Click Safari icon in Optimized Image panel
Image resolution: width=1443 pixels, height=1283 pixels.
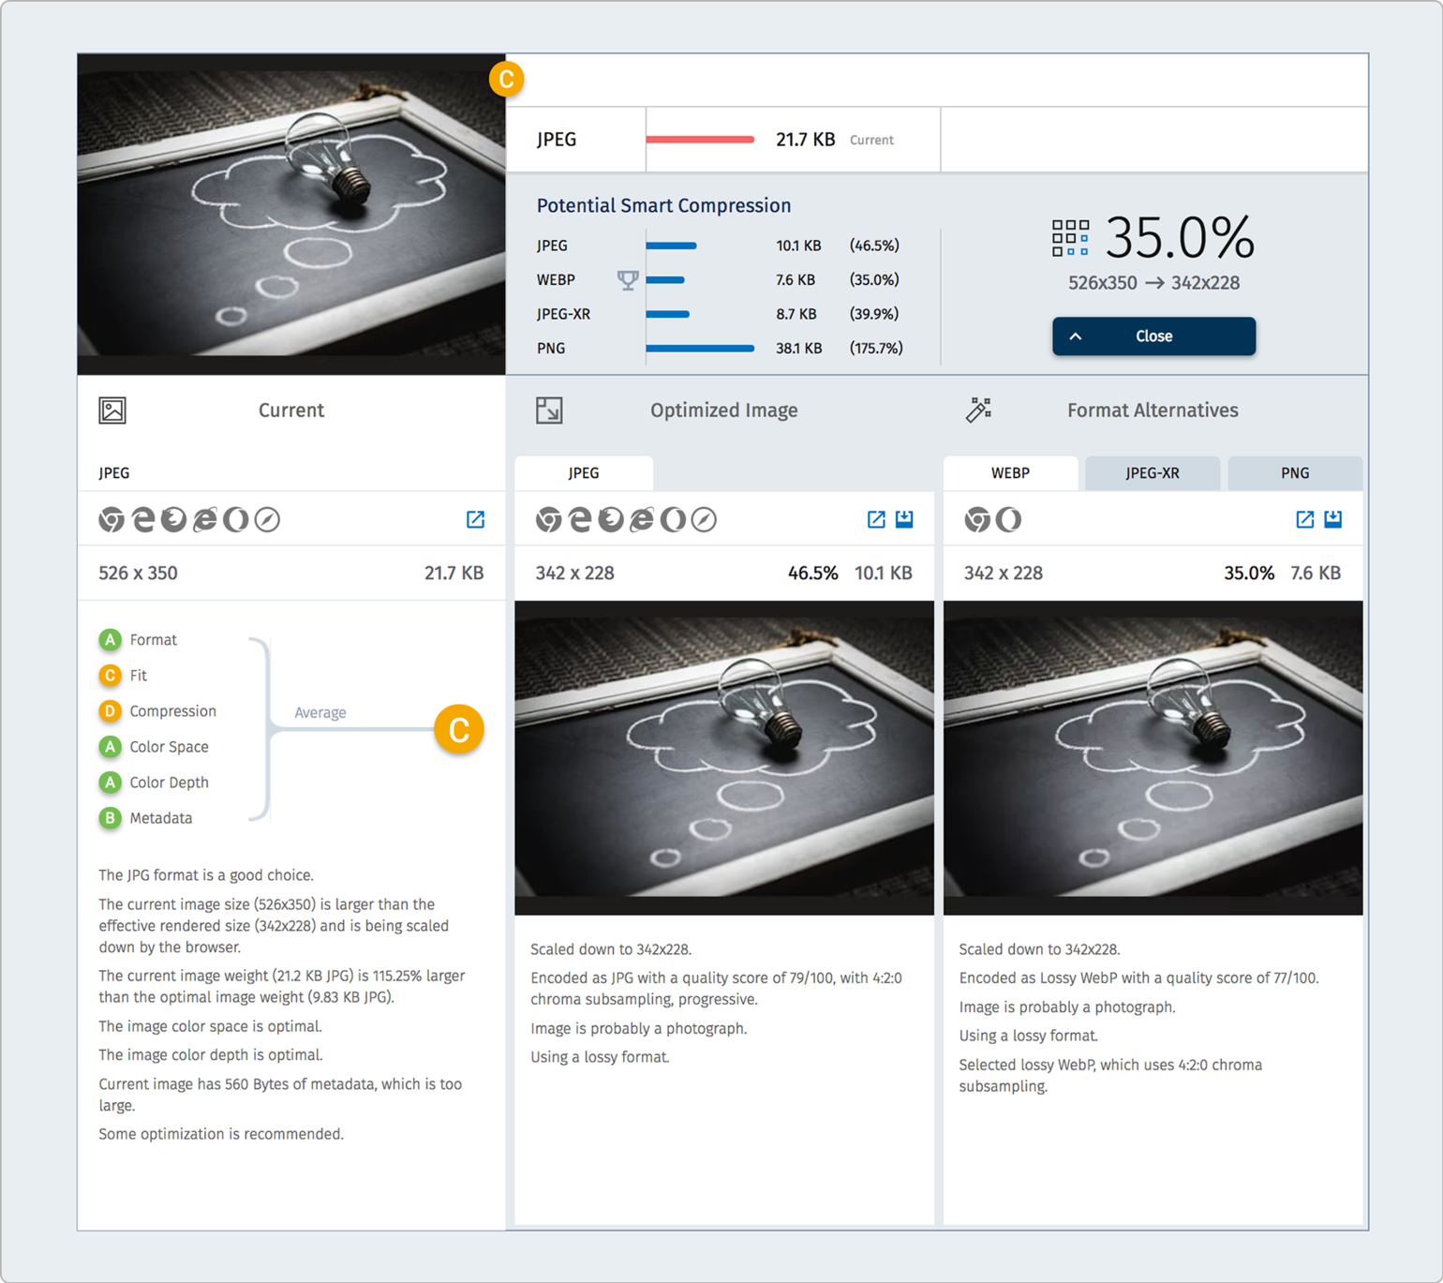coord(704,519)
